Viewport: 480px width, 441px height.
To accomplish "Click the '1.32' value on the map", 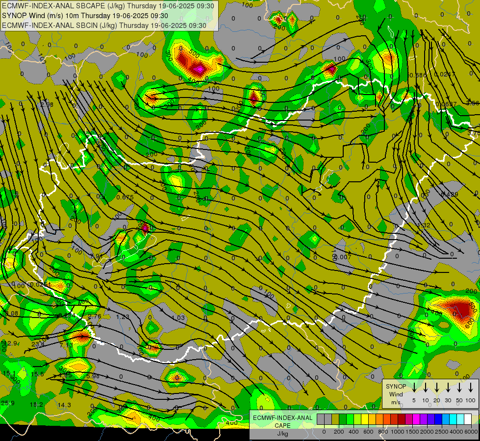I will tap(424, 225).
